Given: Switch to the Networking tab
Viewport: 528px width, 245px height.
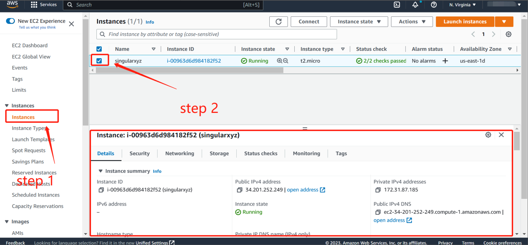Looking at the screenshot, I should 180,153.
